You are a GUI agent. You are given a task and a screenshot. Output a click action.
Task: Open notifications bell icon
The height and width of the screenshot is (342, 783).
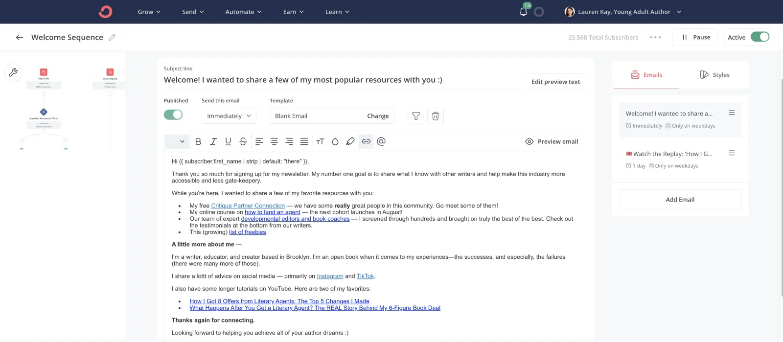[x=523, y=12]
